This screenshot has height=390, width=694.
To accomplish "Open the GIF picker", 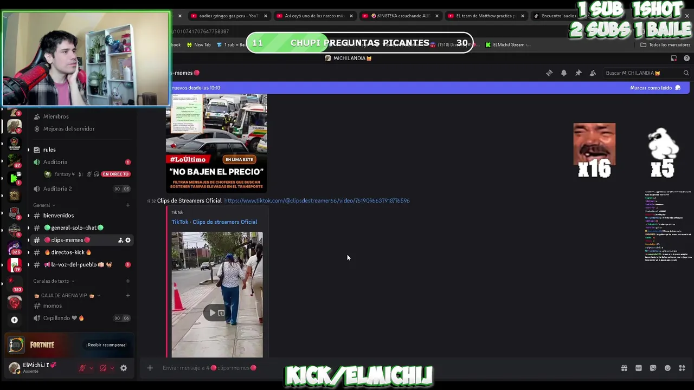I will [x=639, y=368].
